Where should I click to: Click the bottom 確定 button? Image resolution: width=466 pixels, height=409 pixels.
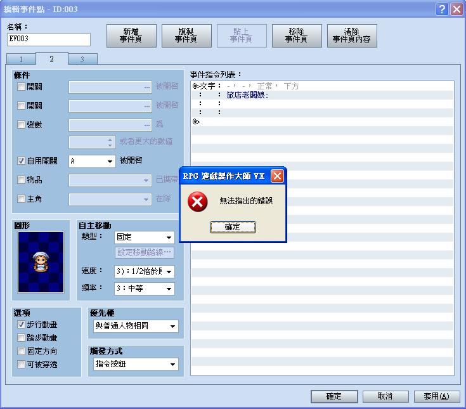334,396
